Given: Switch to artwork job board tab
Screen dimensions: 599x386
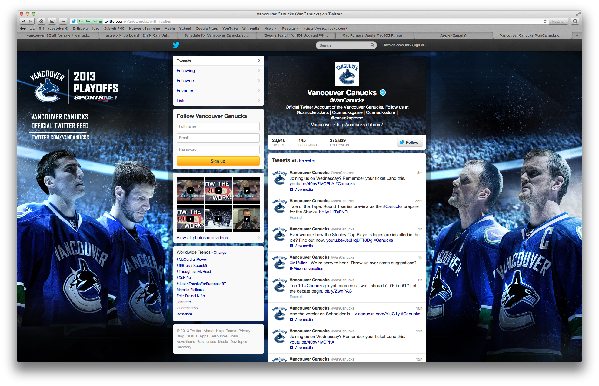Looking at the screenshot, I should click(138, 35).
